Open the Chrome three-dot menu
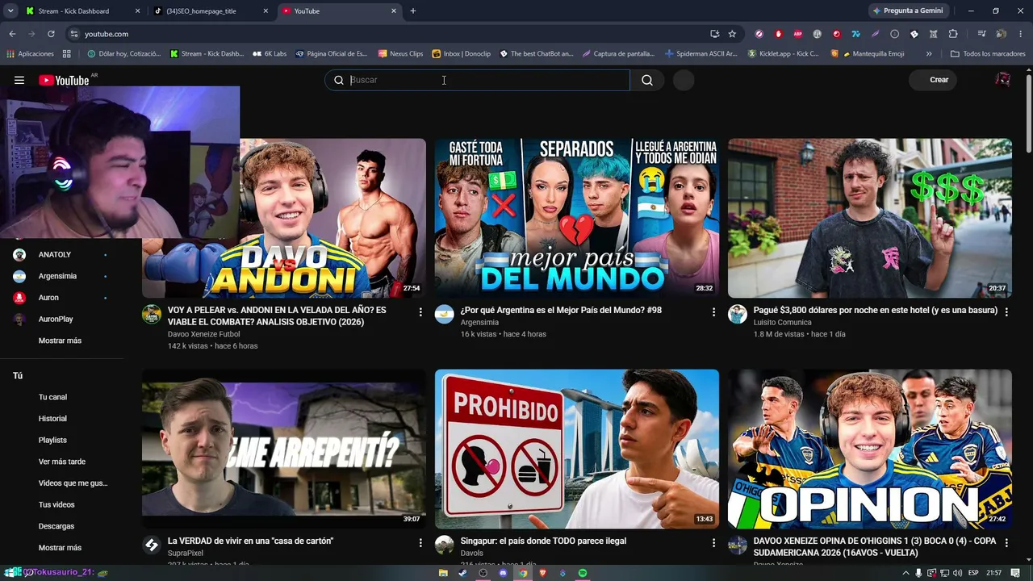This screenshot has width=1033, height=581. 1021,34
